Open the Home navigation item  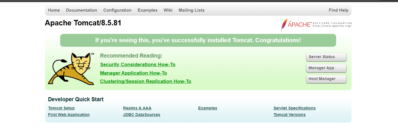54,10
